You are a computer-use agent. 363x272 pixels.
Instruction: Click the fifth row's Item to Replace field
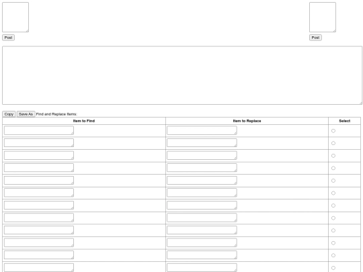(x=202, y=180)
